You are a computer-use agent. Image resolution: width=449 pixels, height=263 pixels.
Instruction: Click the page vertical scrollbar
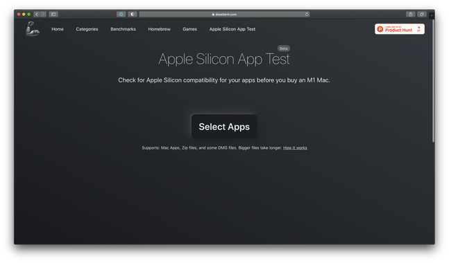tap(433, 80)
